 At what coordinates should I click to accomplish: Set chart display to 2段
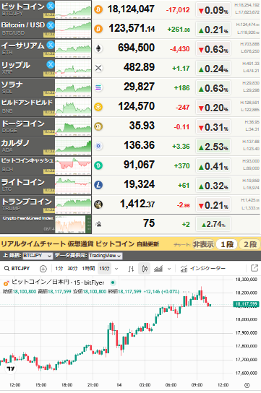pos(250,244)
